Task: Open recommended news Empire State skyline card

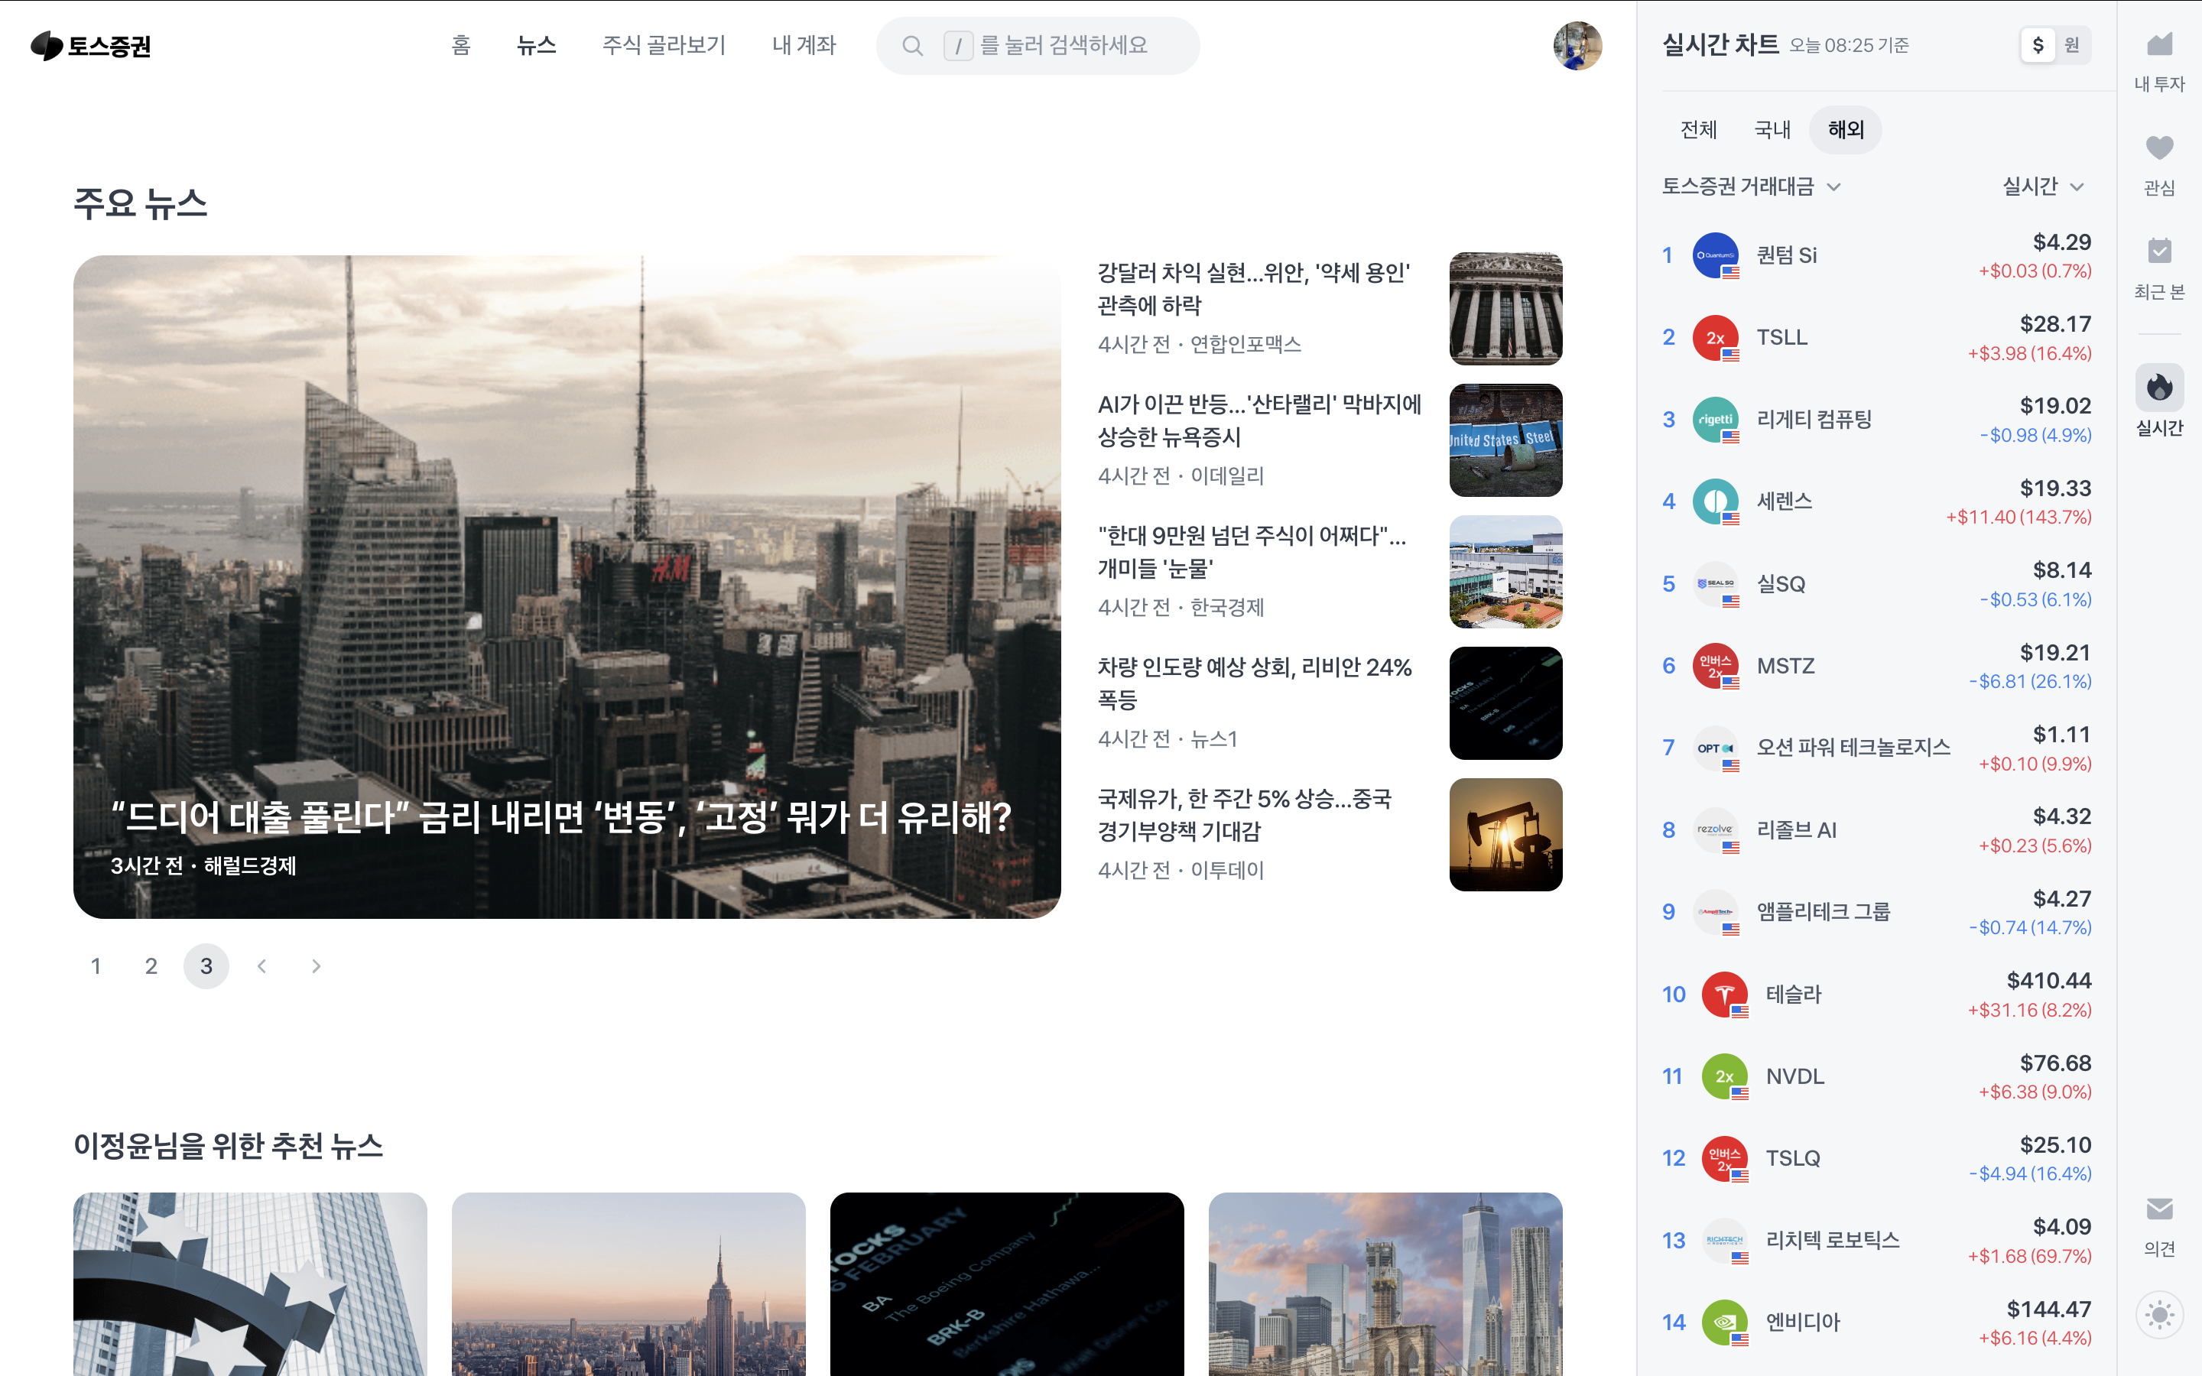Action: pos(628,1284)
